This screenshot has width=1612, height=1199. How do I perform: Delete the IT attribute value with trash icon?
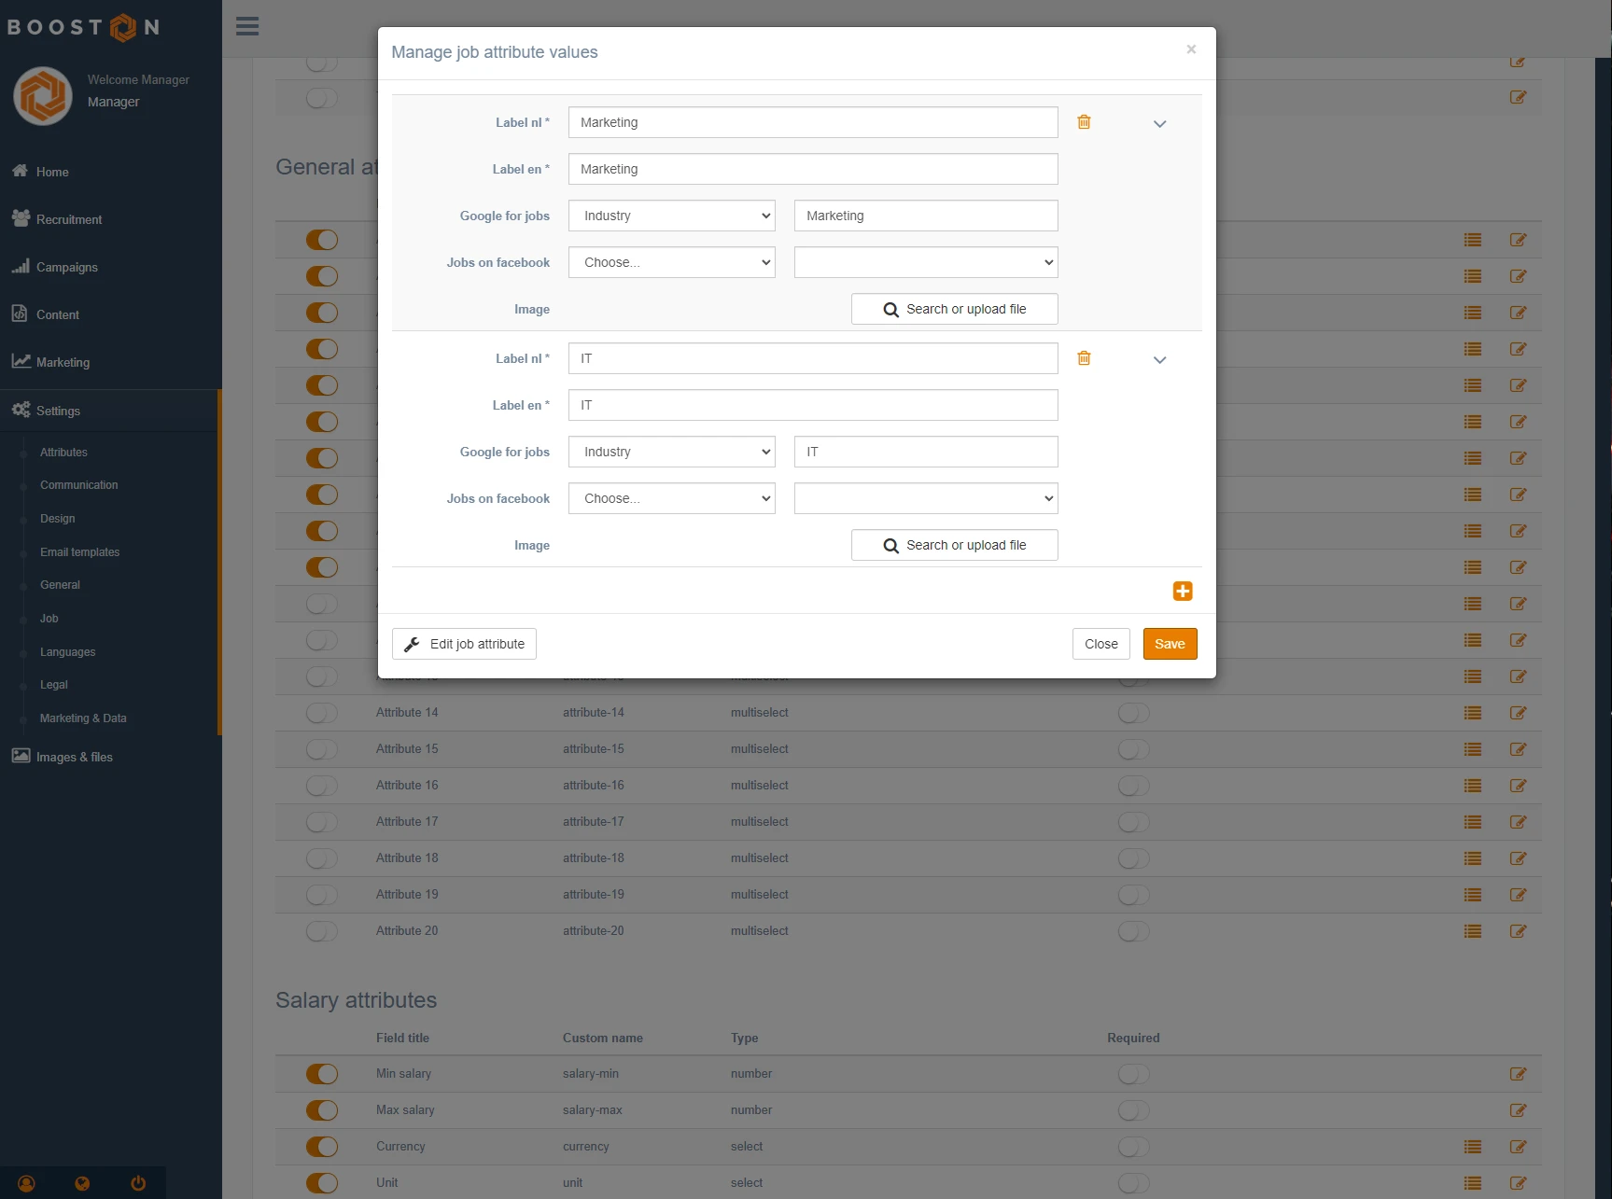coord(1084,358)
